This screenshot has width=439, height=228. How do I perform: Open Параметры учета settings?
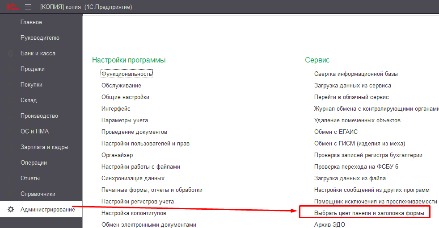pos(124,120)
